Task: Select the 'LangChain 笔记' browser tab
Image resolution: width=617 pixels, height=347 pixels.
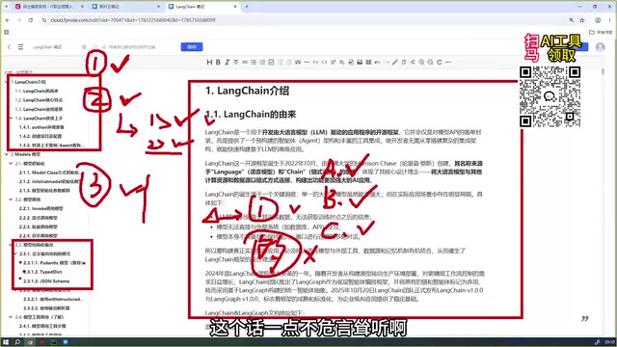Action: click(x=202, y=7)
